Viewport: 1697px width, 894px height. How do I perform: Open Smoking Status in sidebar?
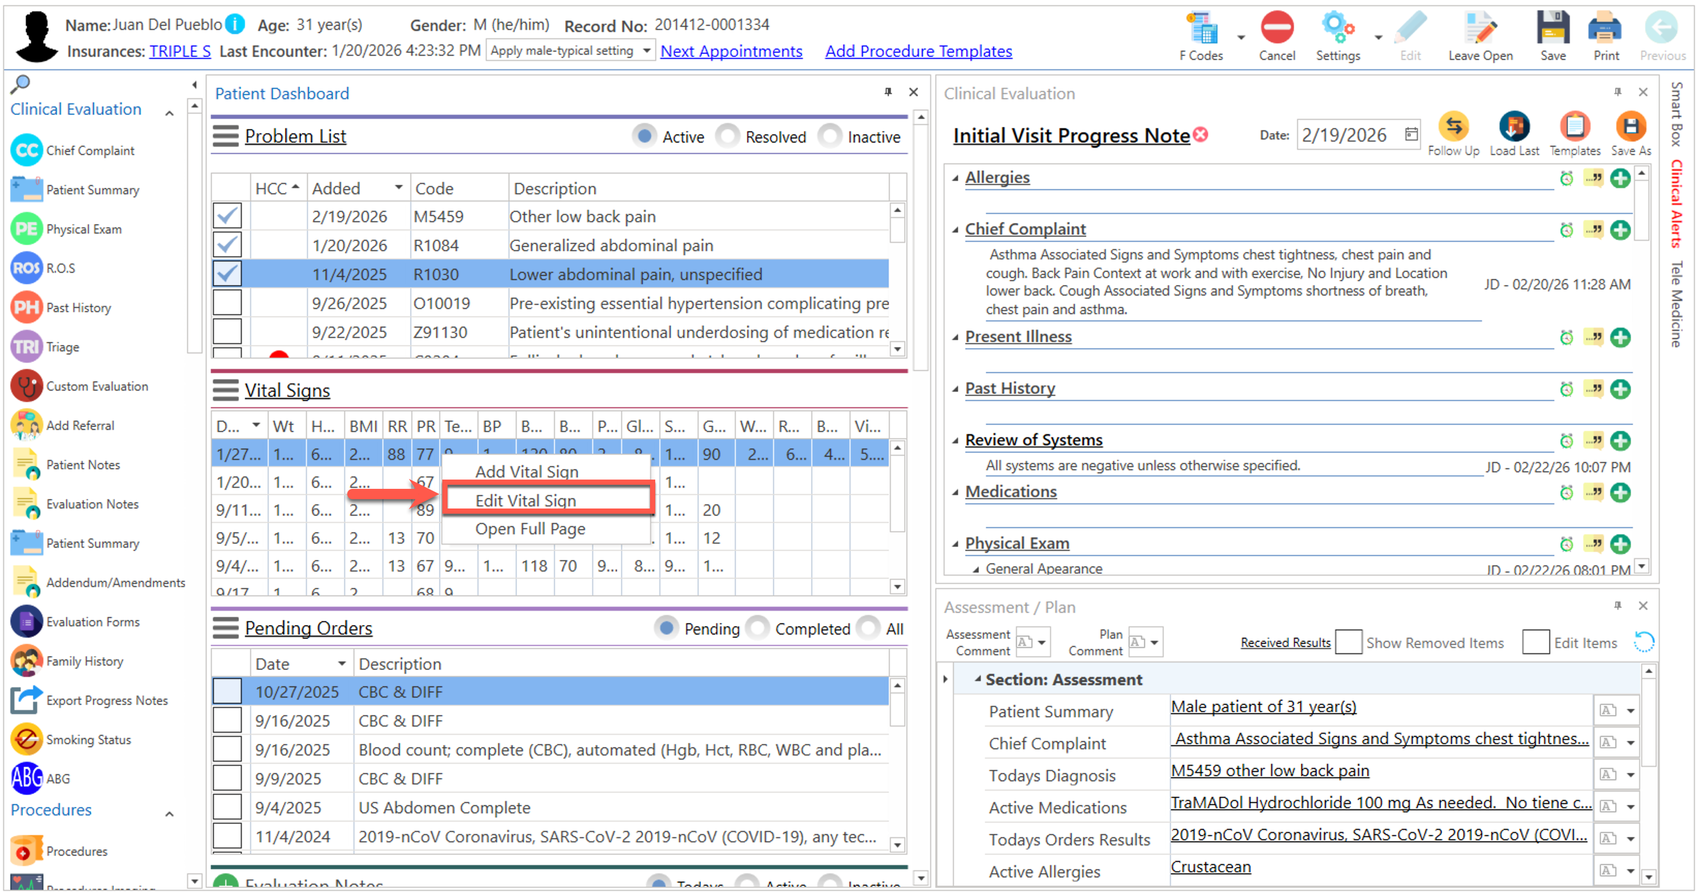[88, 739]
